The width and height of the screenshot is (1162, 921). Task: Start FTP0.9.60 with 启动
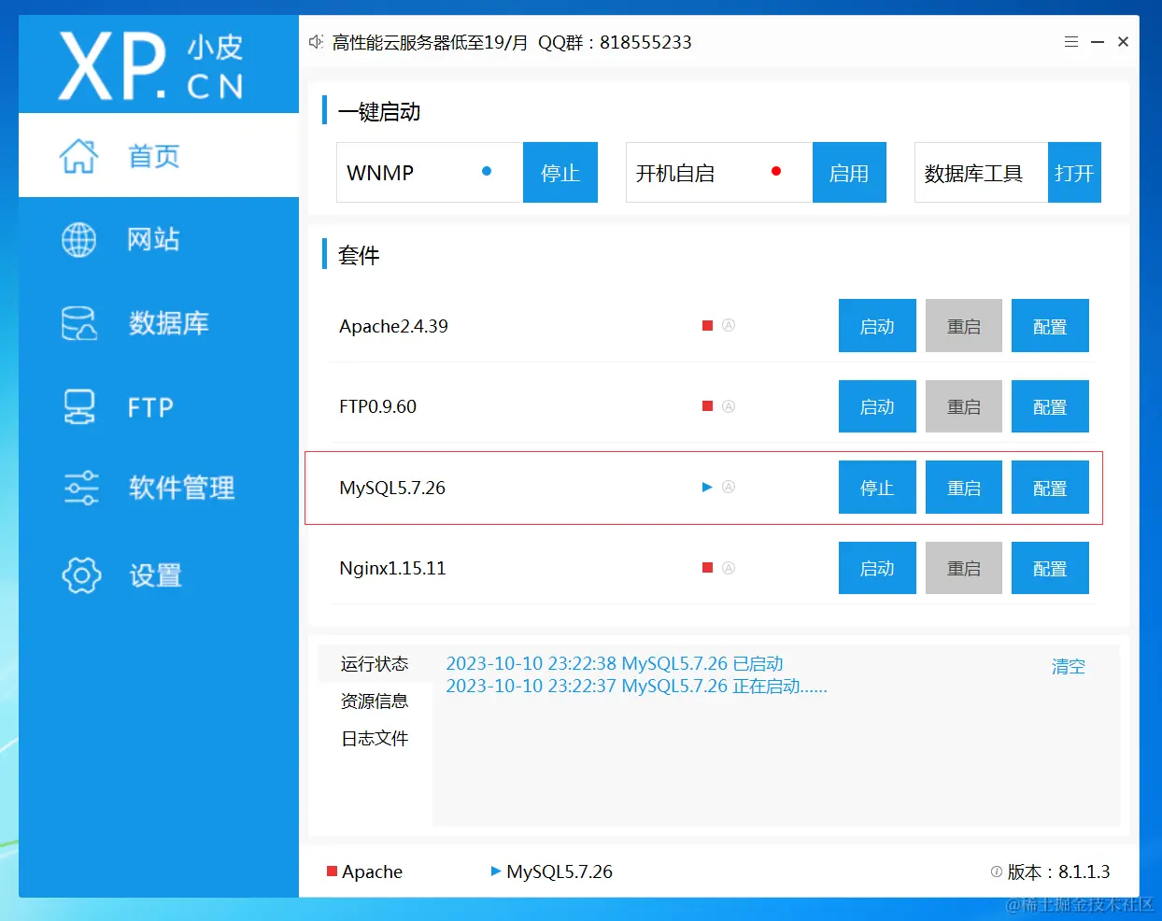pyautogui.click(x=877, y=406)
